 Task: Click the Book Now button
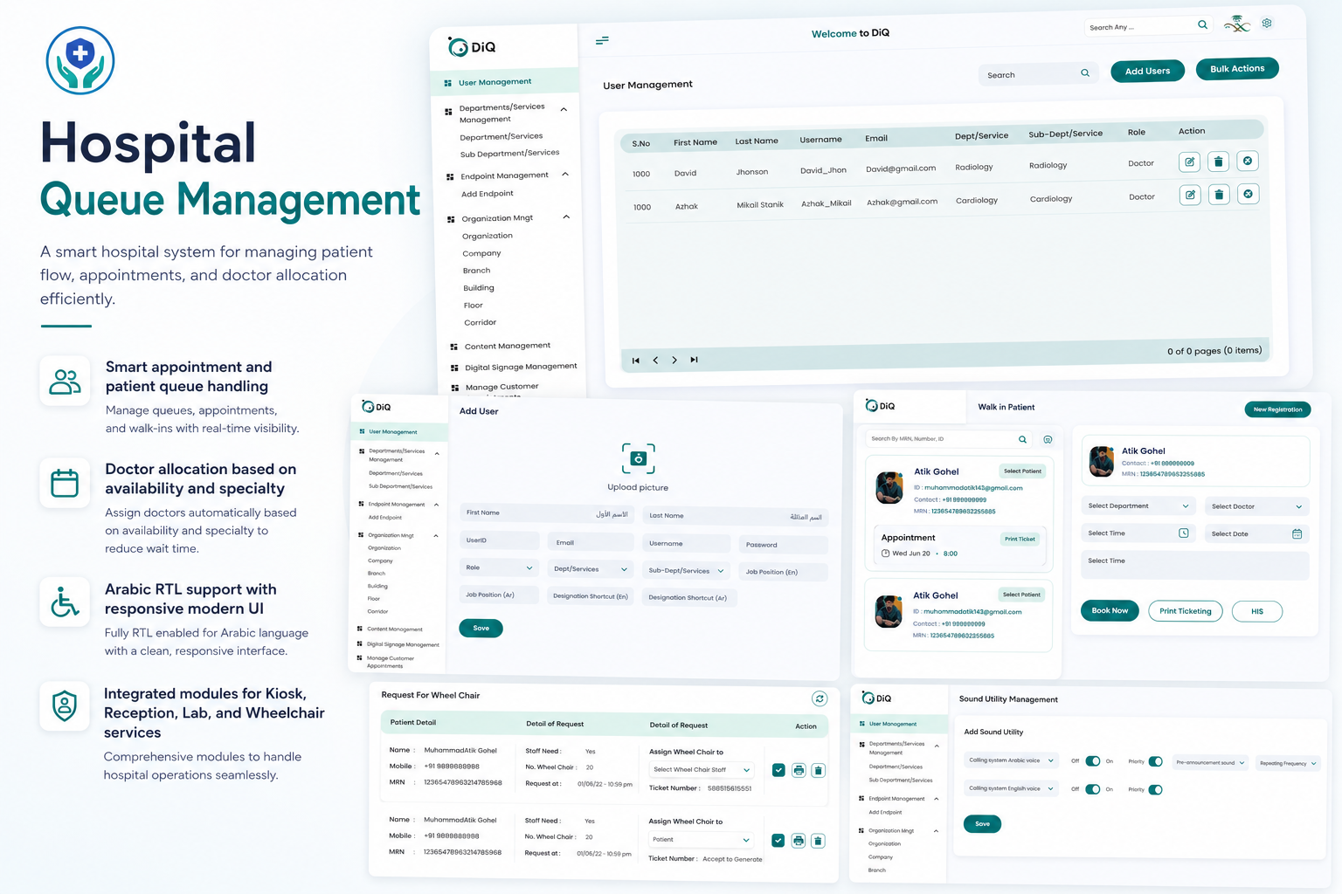(1110, 610)
